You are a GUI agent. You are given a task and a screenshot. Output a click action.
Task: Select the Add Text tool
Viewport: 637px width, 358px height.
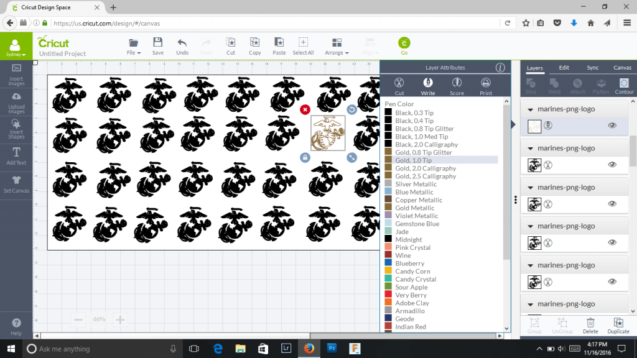tap(17, 155)
